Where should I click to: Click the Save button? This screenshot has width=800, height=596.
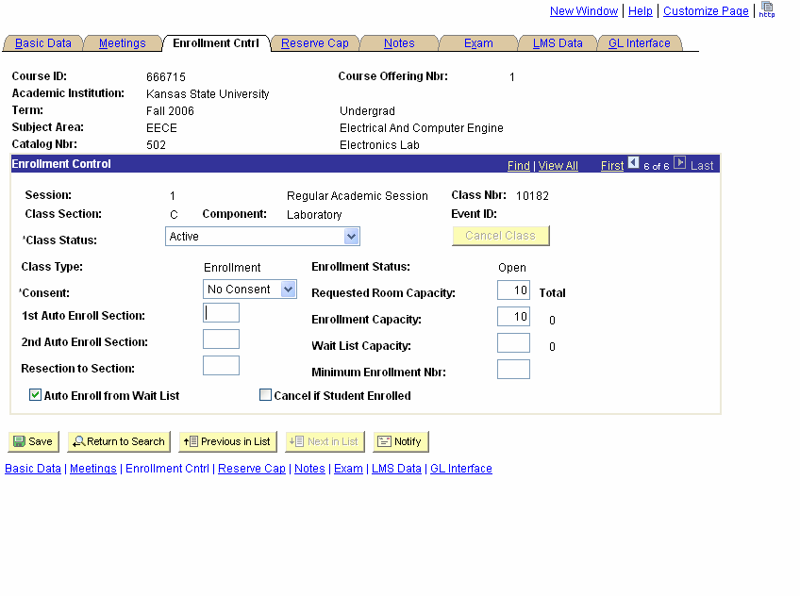point(34,441)
